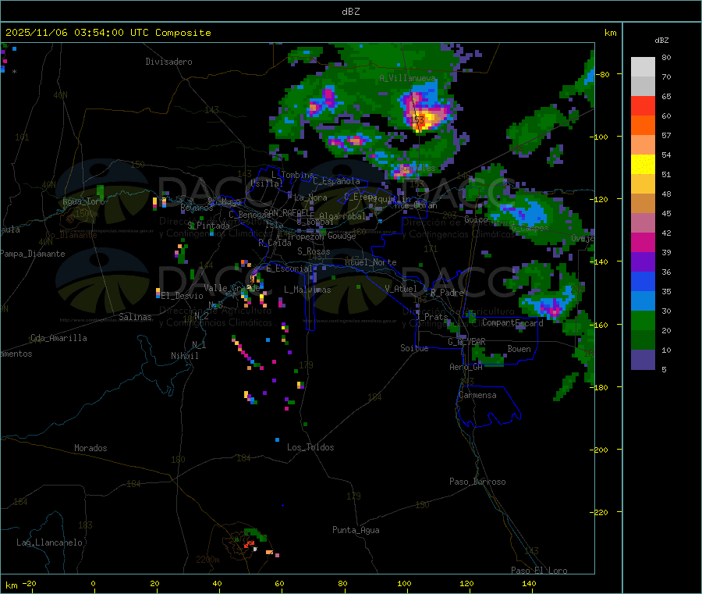
Task: Click the Algarrobal label
Action: [x=342, y=216]
